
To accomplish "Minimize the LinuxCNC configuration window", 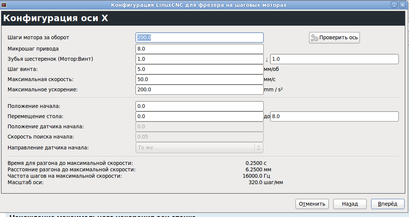I will 394,5.
